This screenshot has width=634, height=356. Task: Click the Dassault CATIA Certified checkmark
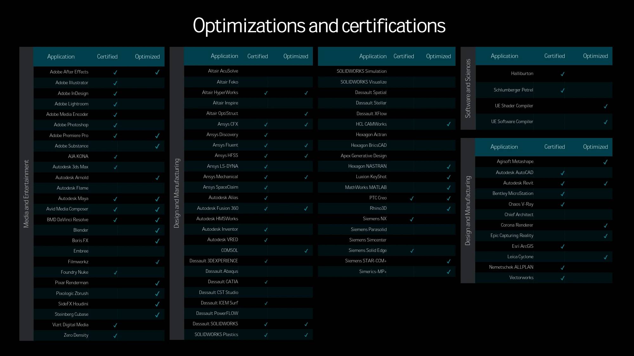tap(266, 282)
